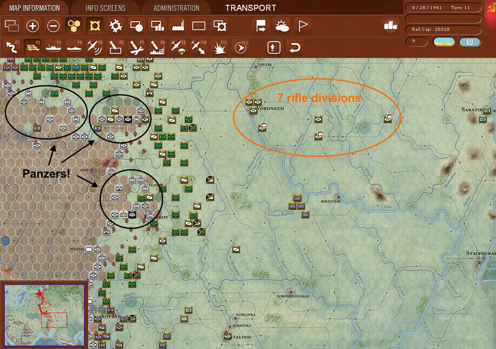
Task: Click the undo move arrow
Action: tap(294, 48)
